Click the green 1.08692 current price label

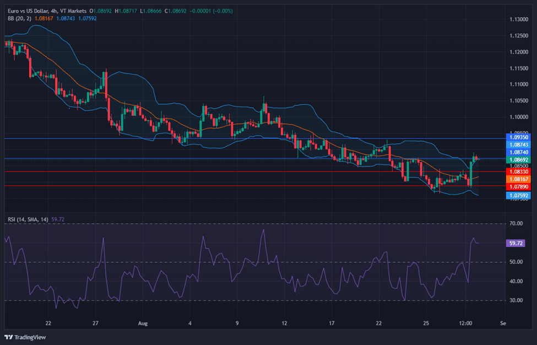(519, 160)
